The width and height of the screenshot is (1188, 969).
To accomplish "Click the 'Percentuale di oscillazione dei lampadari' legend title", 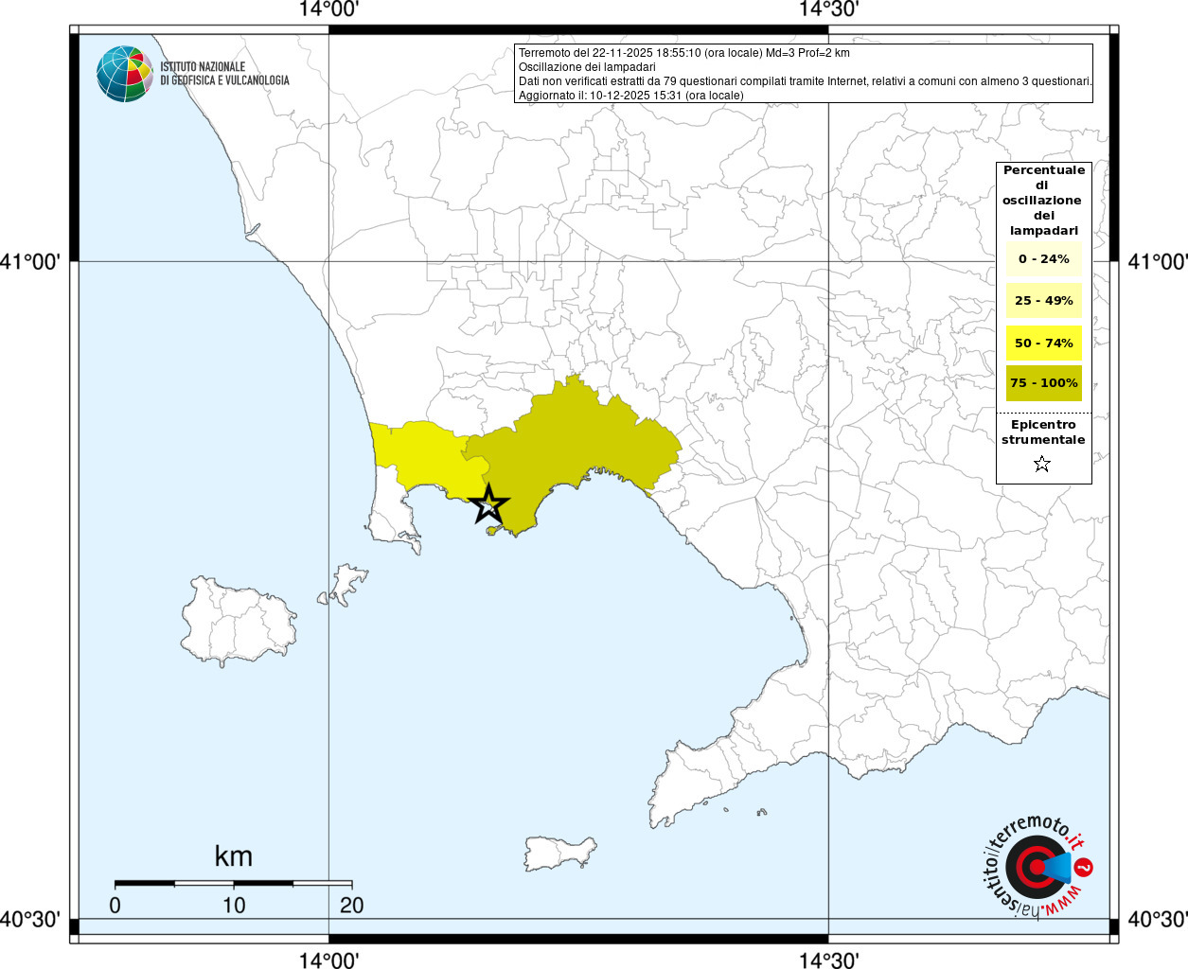I will pyautogui.click(x=1043, y=200).
